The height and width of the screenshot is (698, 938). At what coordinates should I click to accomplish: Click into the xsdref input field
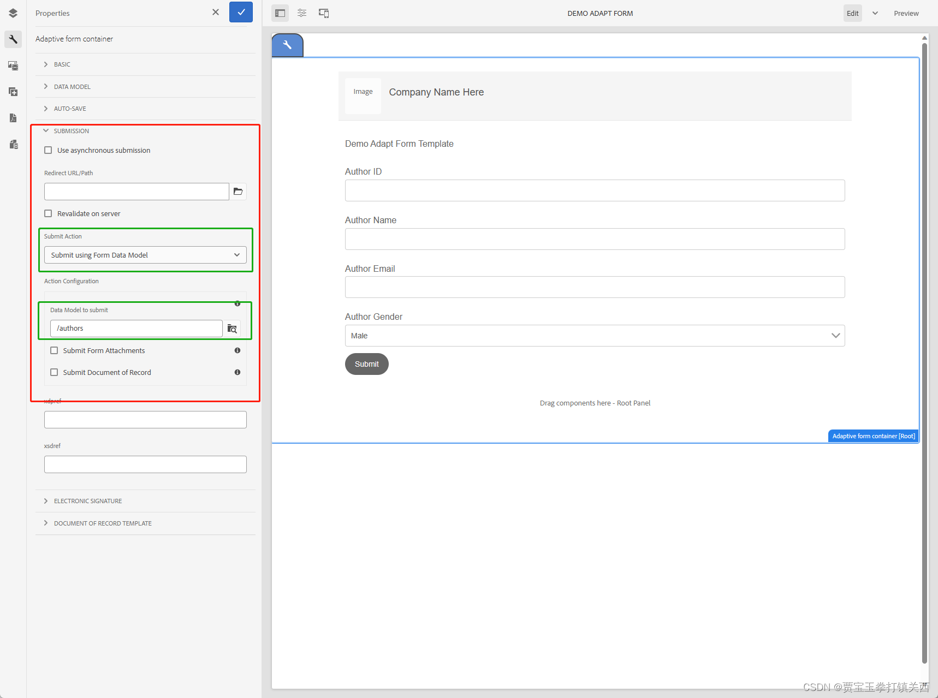pos(145,464)
